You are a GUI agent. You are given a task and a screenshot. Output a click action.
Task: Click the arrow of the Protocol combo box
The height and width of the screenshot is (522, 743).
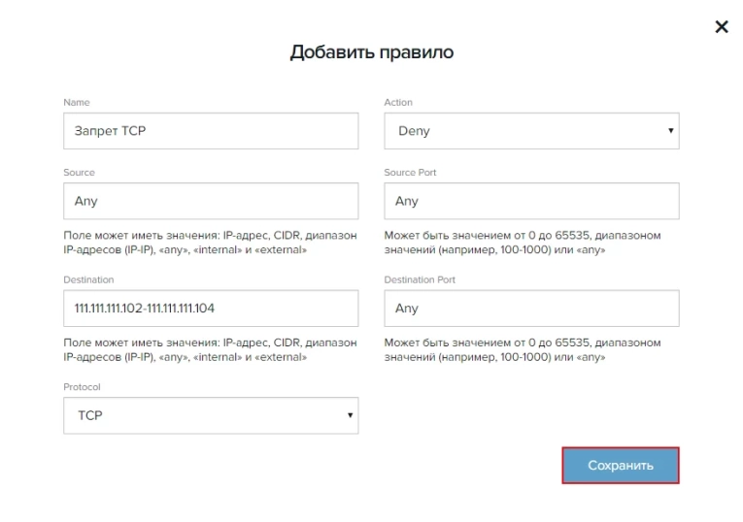coord(350,415)
